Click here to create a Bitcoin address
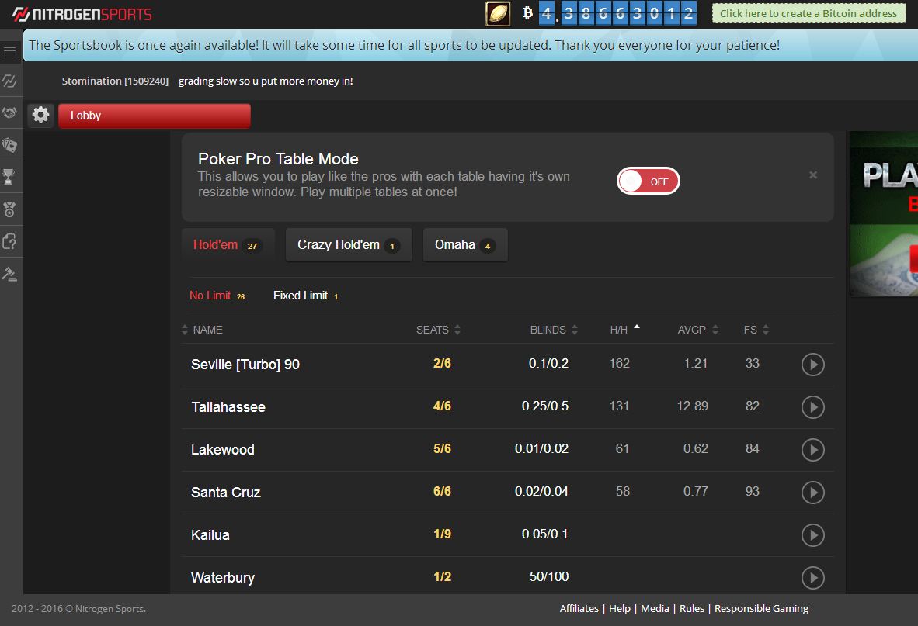 [x=808, y=13]
